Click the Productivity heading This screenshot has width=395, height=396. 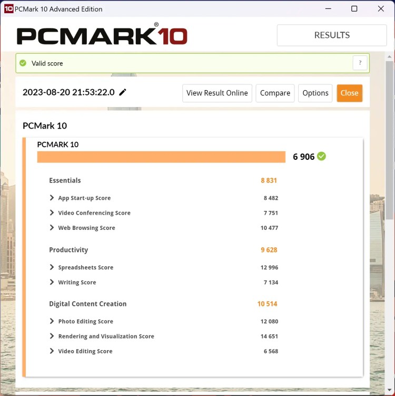(68, 250)
